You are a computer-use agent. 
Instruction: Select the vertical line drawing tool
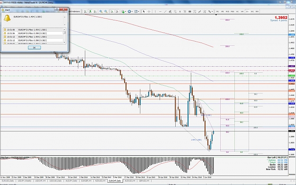tap(155, 11)
